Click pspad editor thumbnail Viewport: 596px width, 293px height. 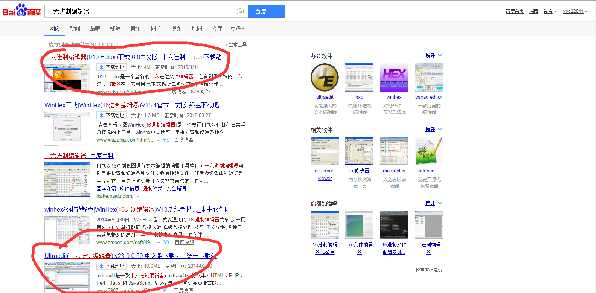tap(428, 77)
